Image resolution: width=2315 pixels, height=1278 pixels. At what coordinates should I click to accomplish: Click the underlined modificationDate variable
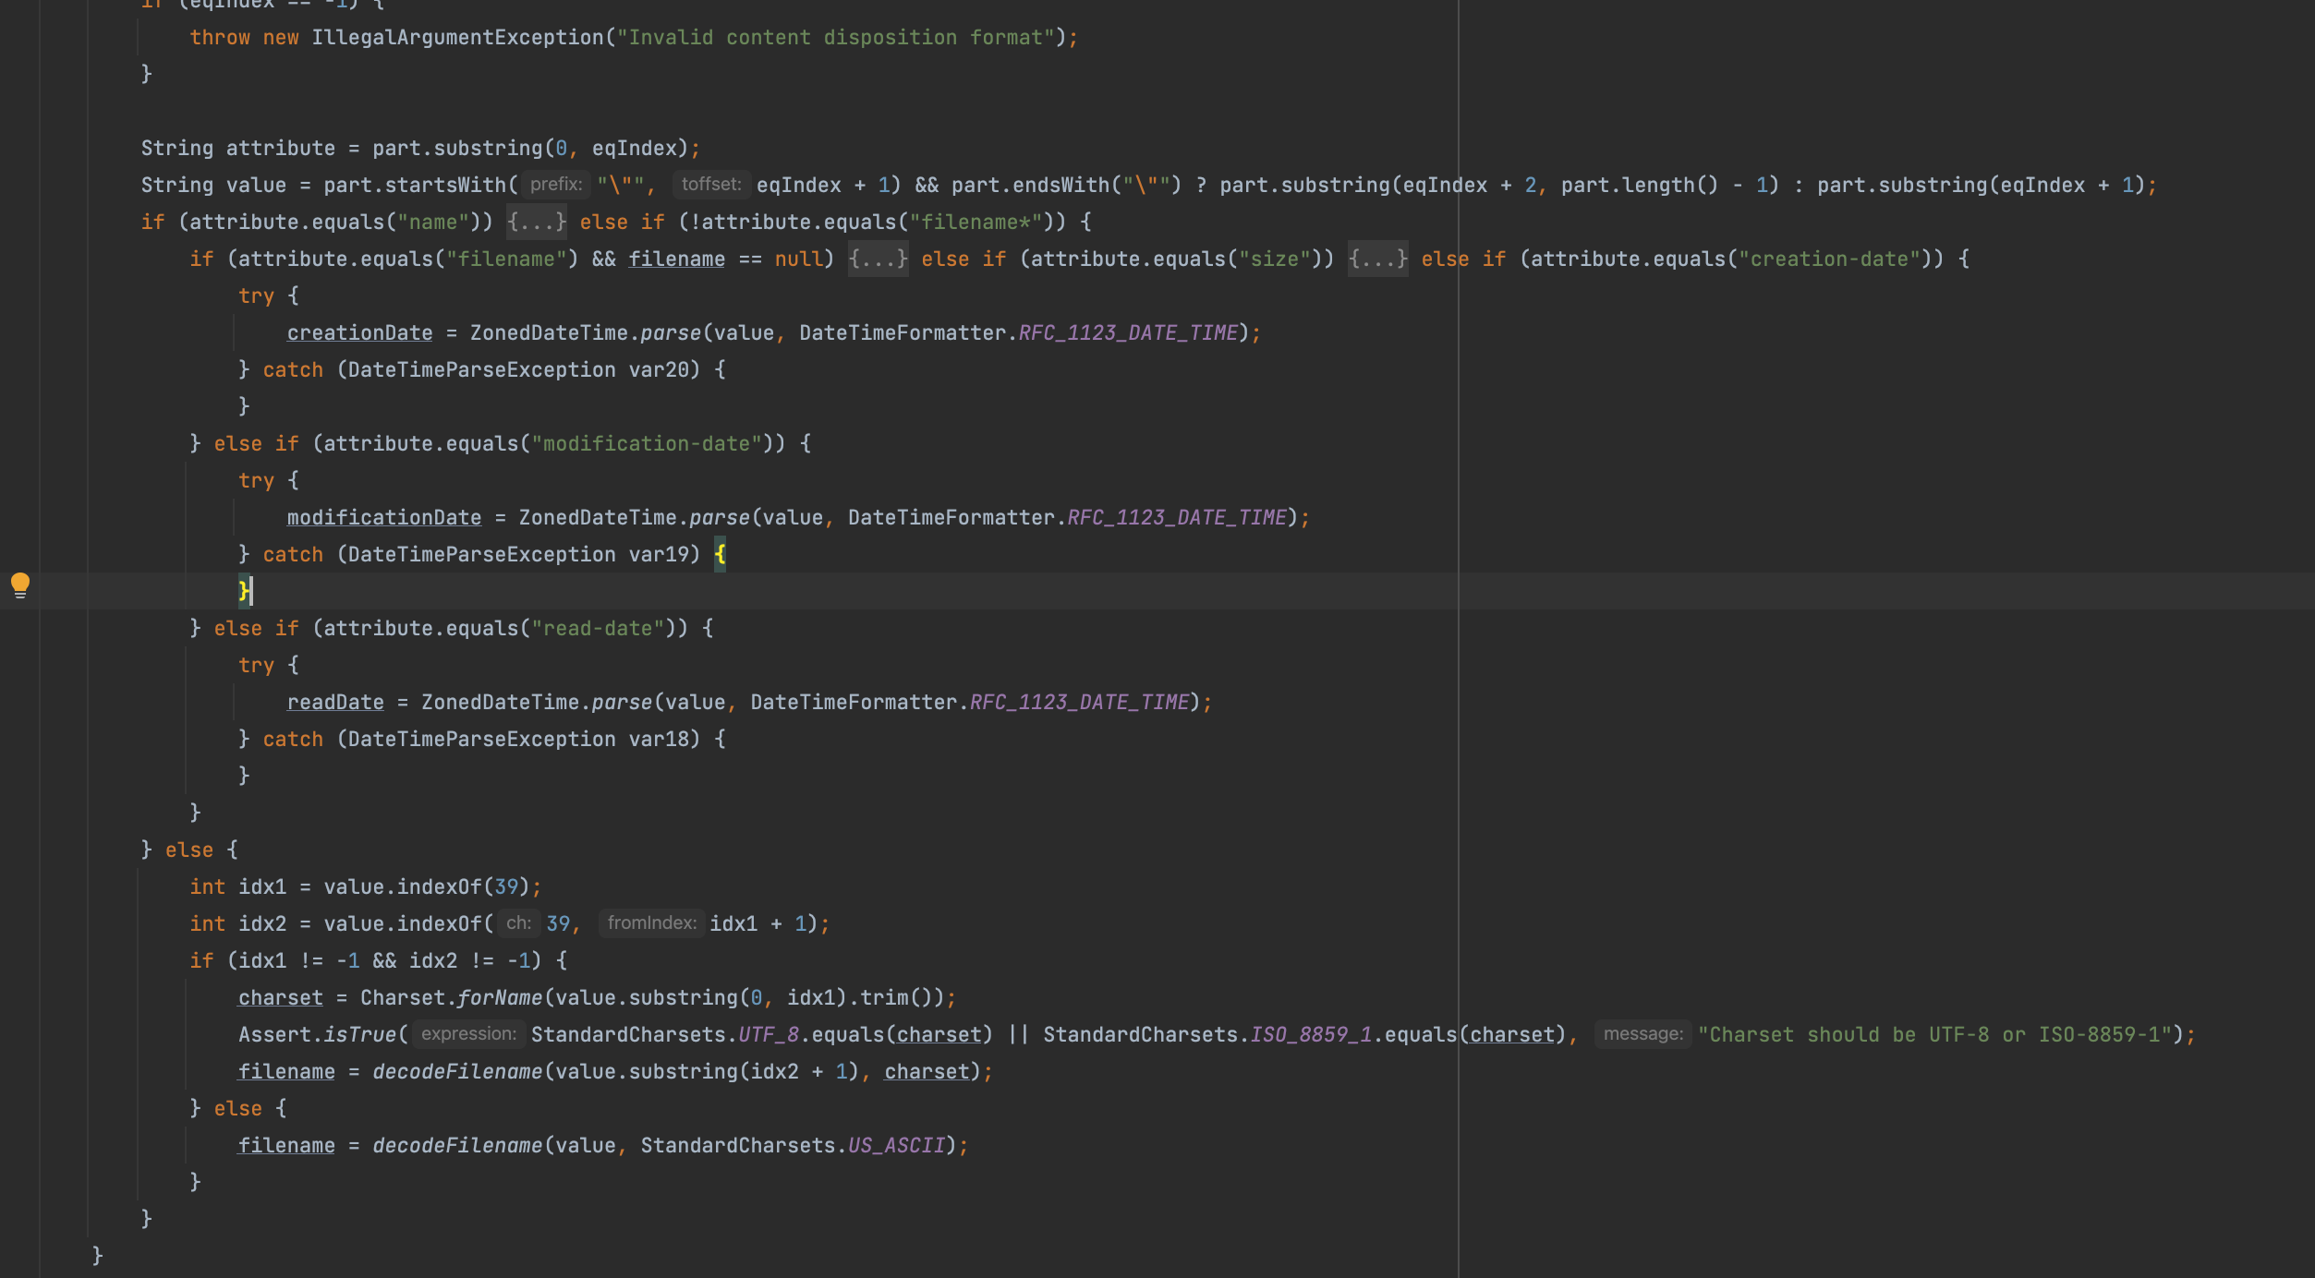click(x=383, y=518)
